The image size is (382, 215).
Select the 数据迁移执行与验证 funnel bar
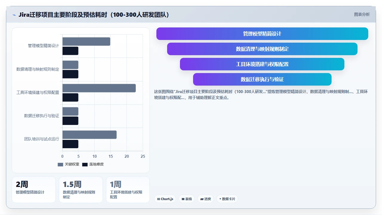point(262,79)
